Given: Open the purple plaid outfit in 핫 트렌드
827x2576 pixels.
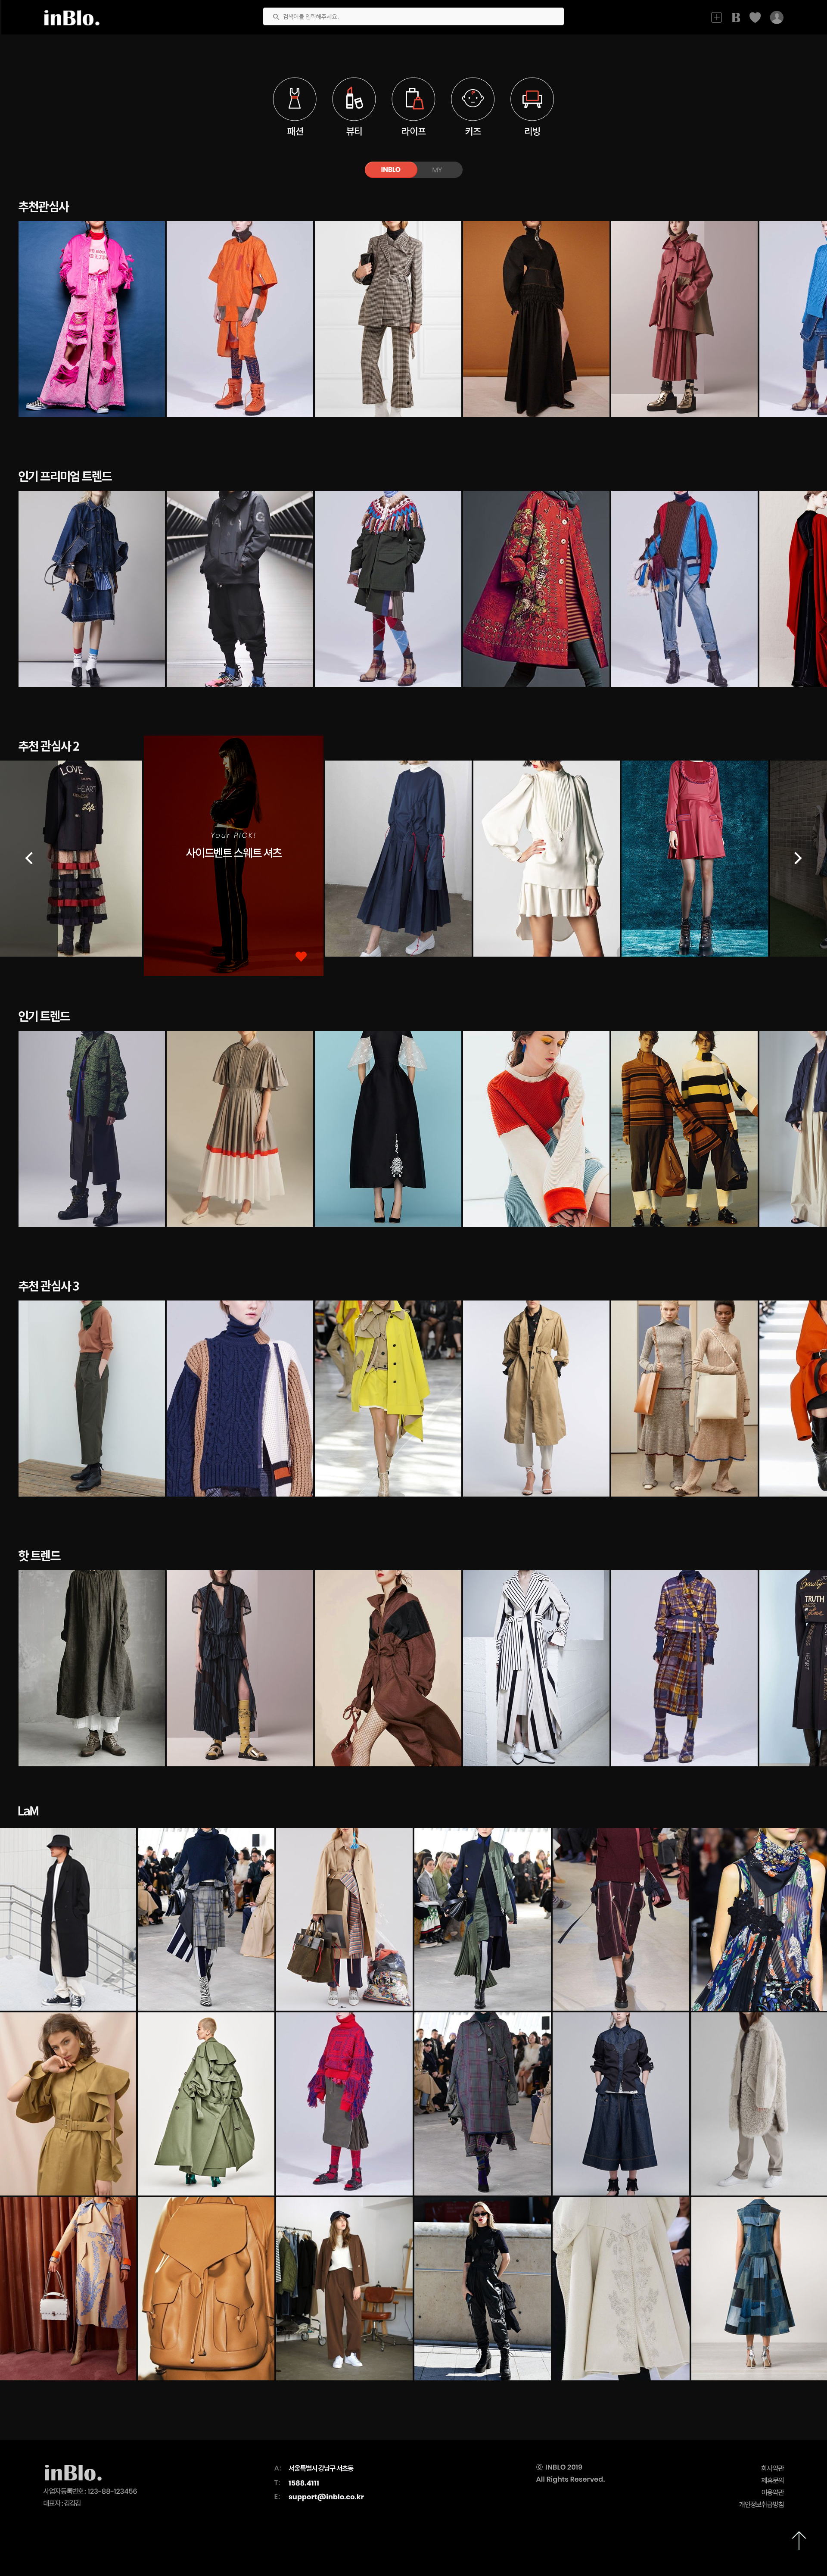Looking at the screenshot, I should pos(684,1668).
